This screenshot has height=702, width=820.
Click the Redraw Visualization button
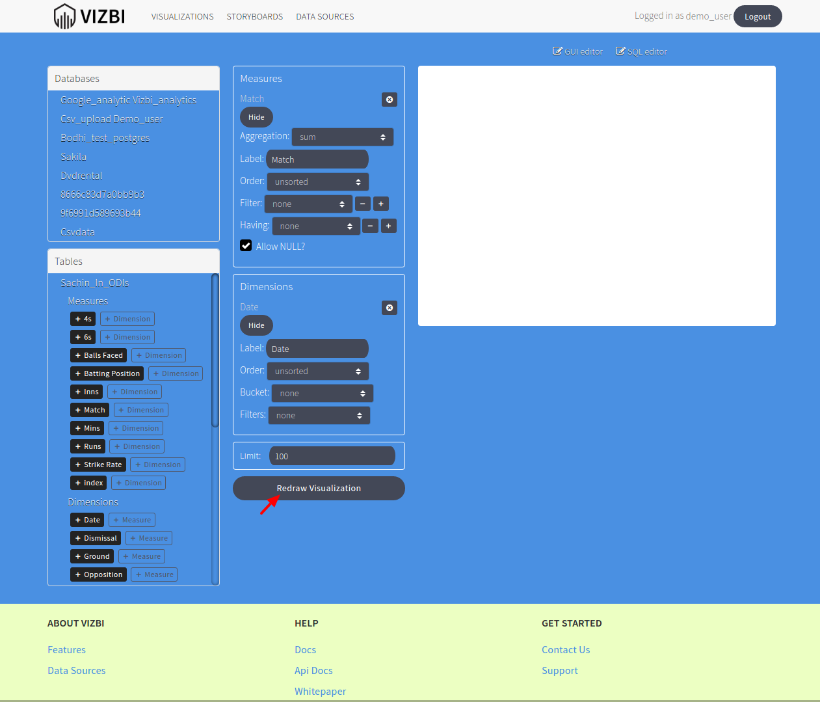click(x=319, y=488)
